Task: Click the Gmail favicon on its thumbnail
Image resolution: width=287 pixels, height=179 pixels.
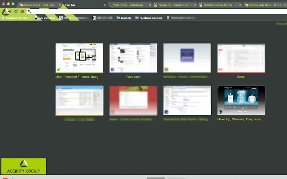Action: point(220,70)
